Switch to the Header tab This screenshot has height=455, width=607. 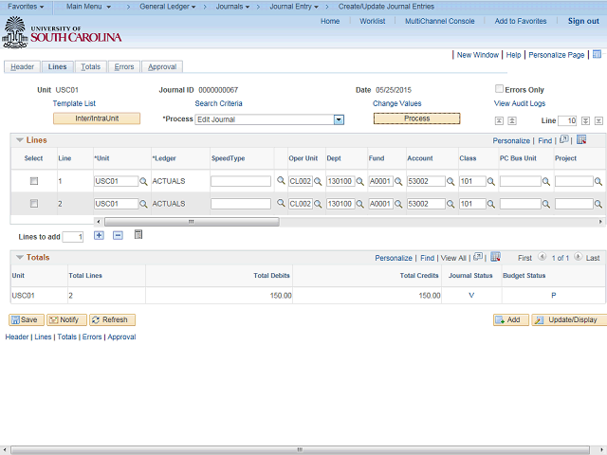[22, 67]
